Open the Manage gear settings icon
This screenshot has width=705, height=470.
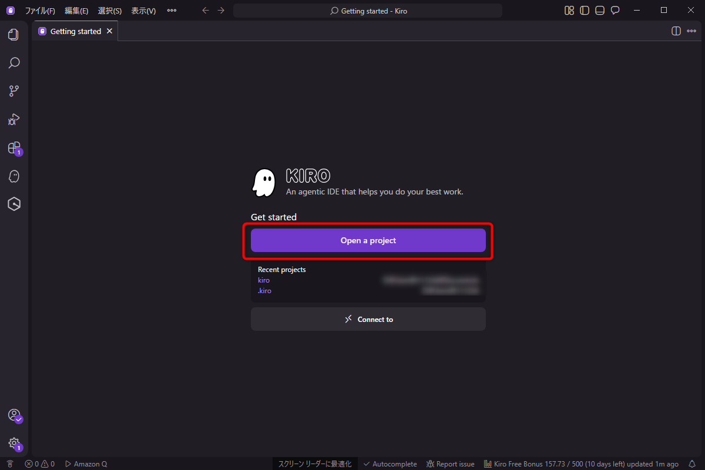[14, 444]
